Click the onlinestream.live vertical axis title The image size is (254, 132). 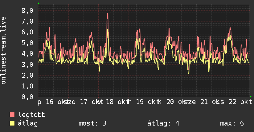[x=3, y=51]
